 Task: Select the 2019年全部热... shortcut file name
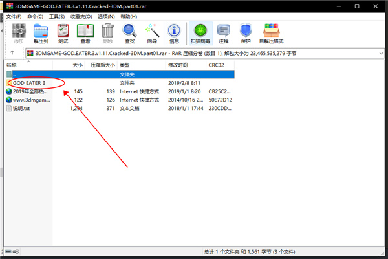pos(30,91)
